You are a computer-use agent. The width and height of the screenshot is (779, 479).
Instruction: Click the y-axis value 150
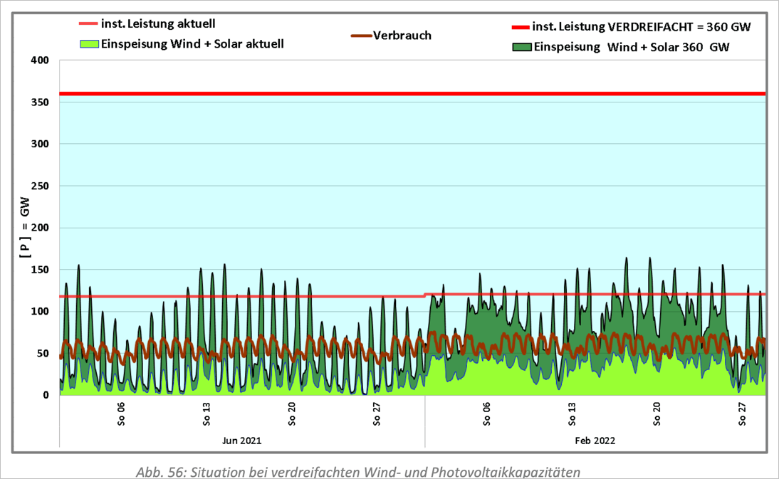click(x=40, y=270)
